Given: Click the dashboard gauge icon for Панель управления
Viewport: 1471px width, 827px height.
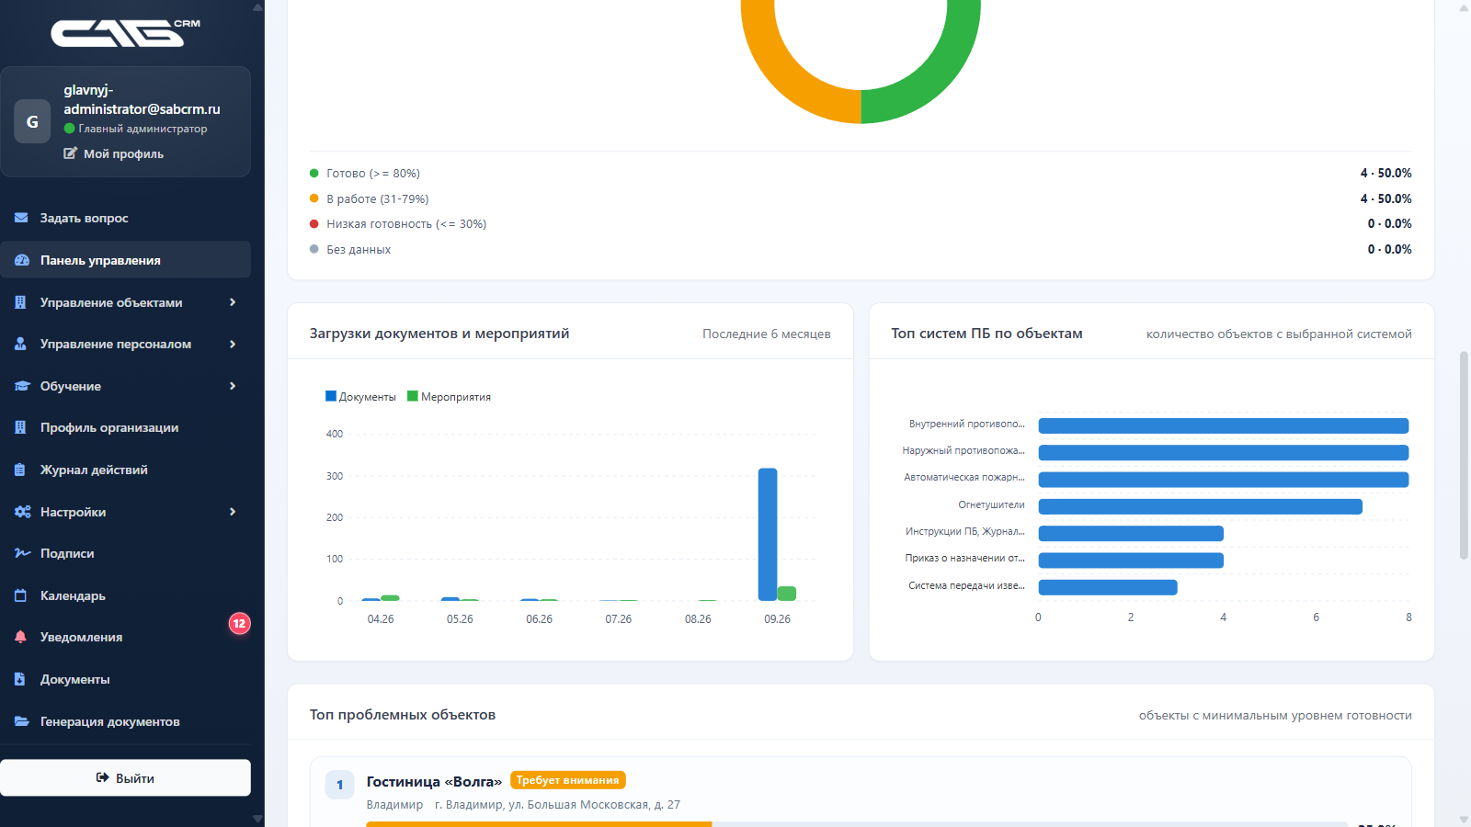Looking at the screenshot, I should [21, 260].
